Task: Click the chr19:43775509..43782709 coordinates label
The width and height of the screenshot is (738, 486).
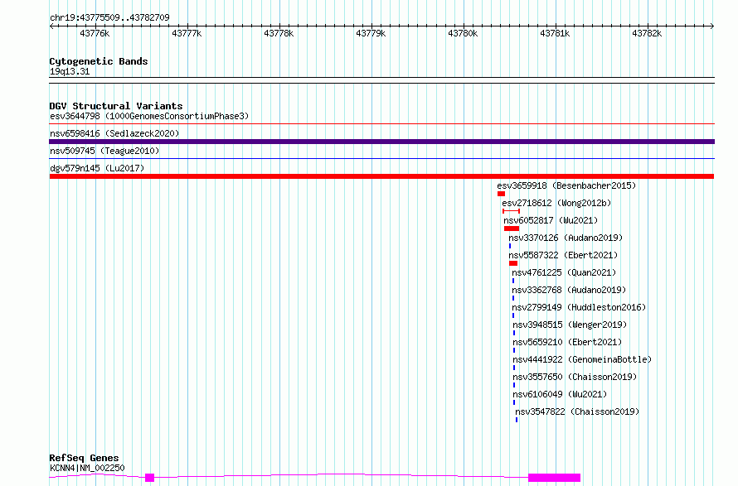Action: click(x=109, y=17)
